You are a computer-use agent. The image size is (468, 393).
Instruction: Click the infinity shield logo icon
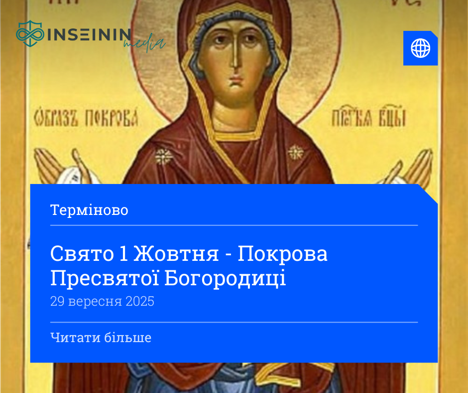coord(30,33)
